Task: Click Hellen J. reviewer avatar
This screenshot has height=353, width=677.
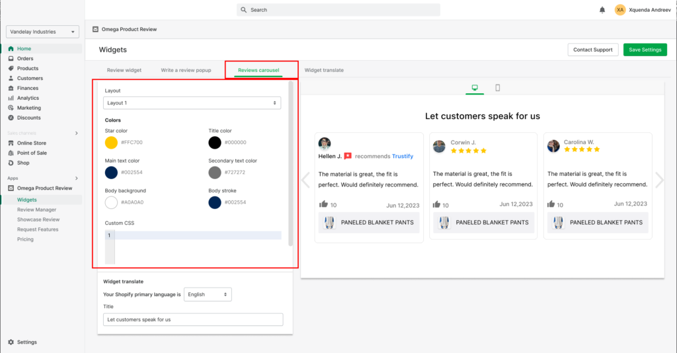Action: pyautogui.click(x=324, y=143)
